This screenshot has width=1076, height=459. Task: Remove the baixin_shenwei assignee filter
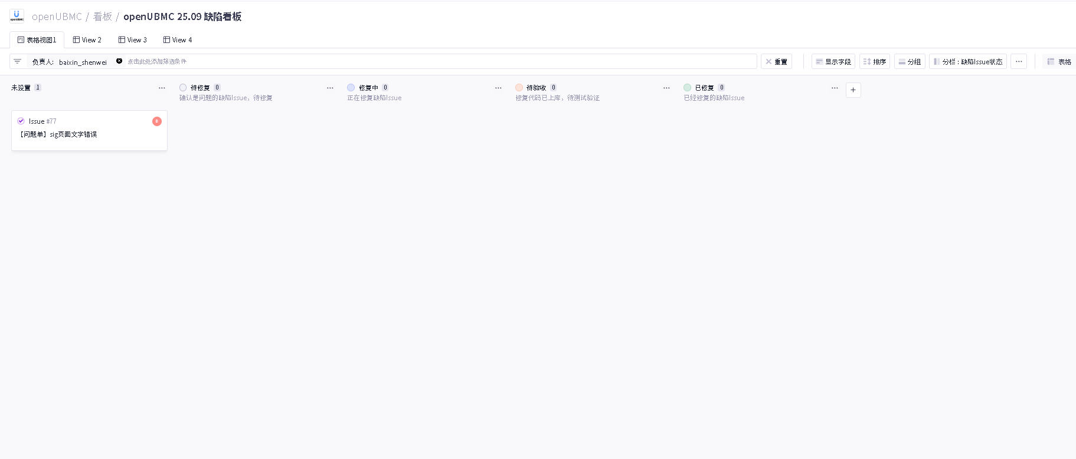tap(119, 61)
